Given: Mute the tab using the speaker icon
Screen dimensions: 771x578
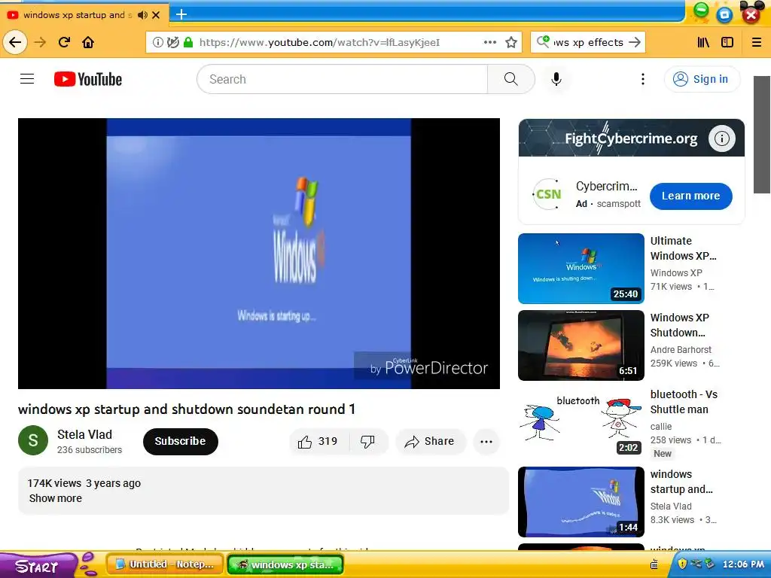Looking at the screenshot, I should (142, 15).
